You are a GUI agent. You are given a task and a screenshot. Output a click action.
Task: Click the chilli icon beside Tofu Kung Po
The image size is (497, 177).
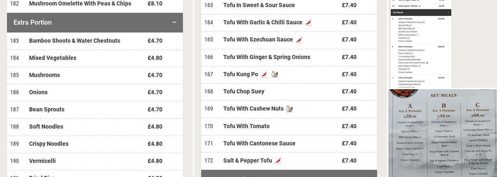coord(264,74)
